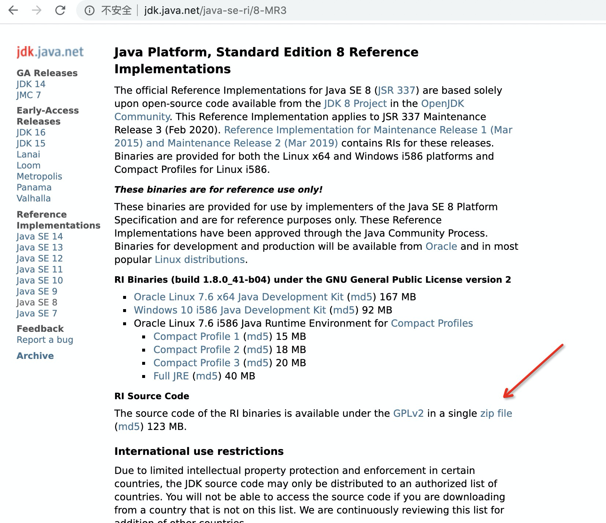Open JMC 7 release link

tap(29, 95)
